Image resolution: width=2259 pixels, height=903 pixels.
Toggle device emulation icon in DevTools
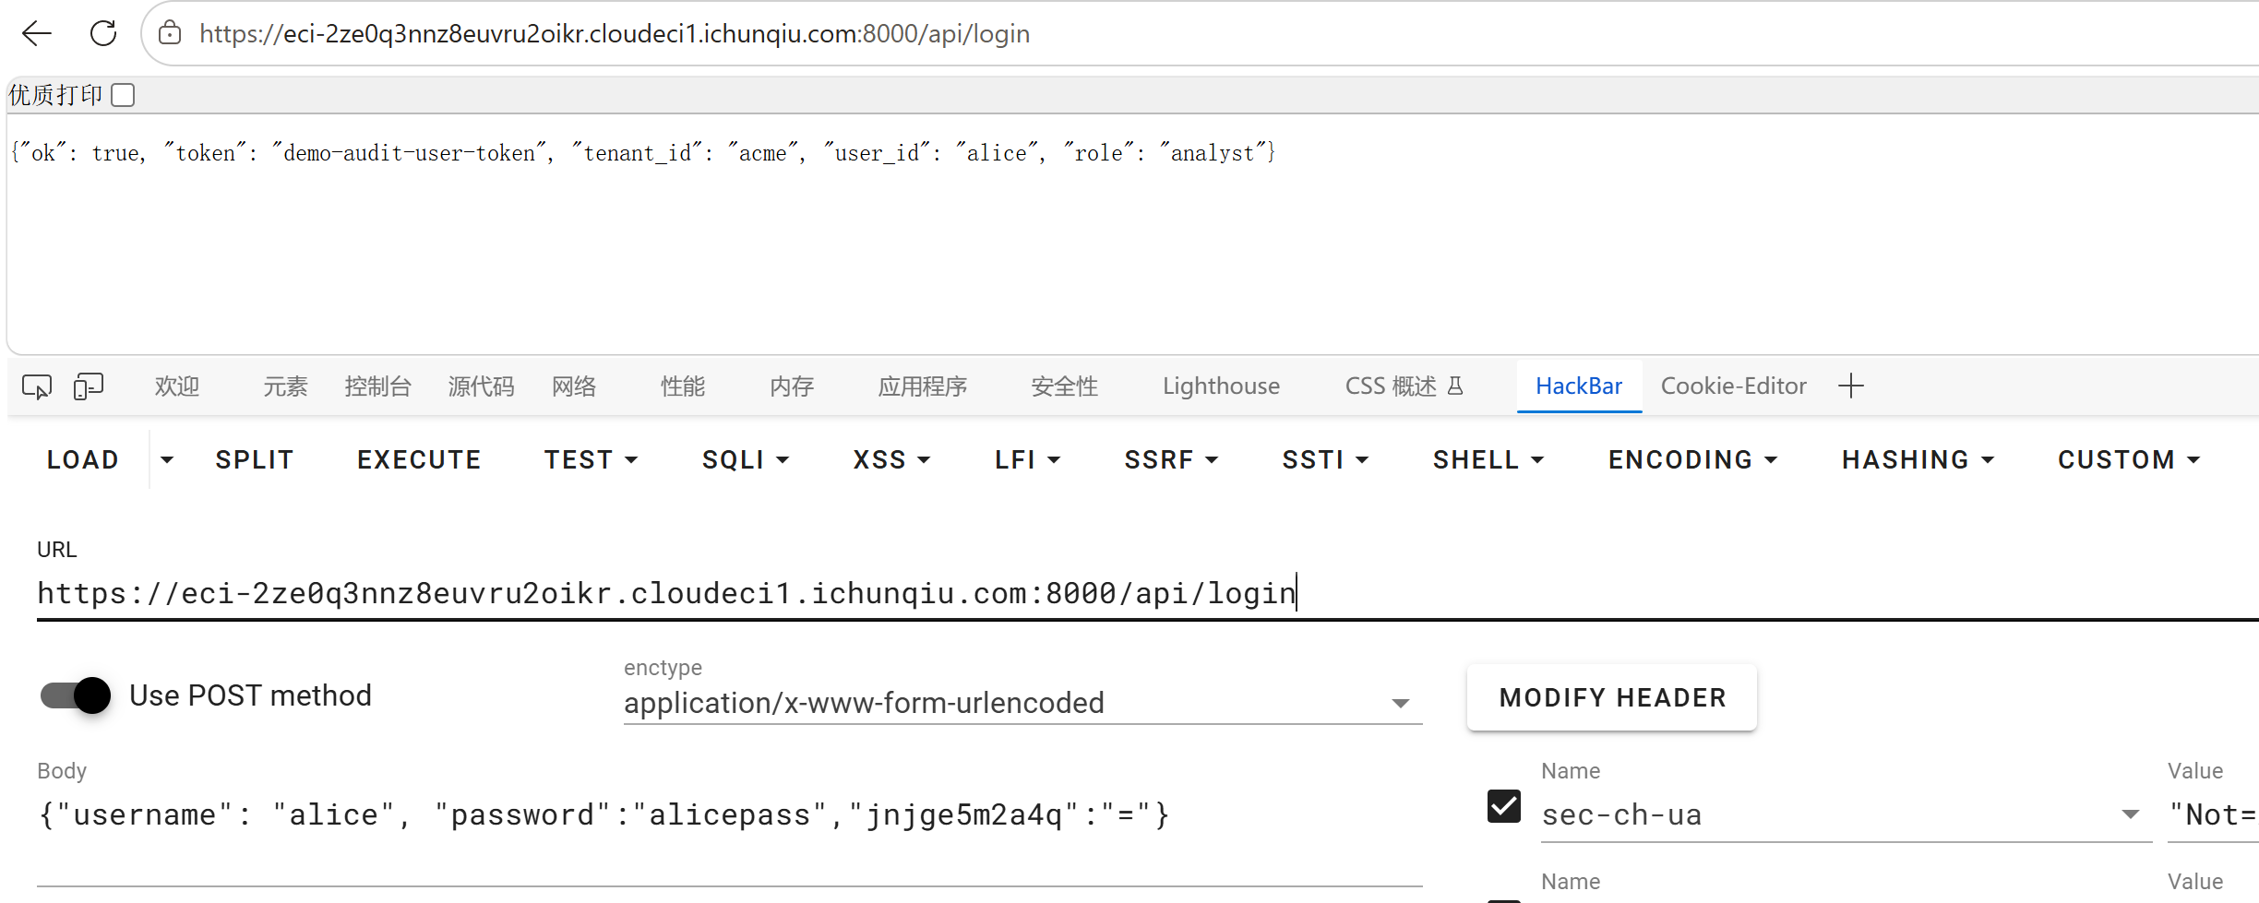coord(89,386)
